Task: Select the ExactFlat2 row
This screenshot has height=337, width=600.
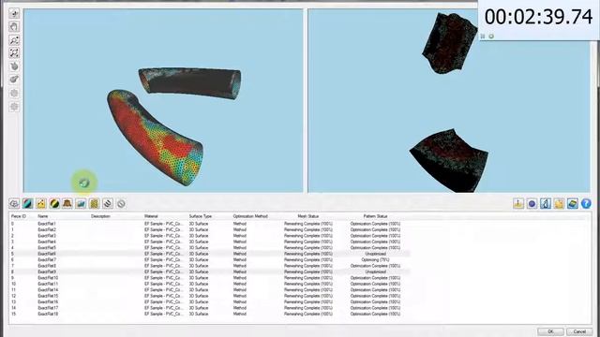Action: [210, 229]
